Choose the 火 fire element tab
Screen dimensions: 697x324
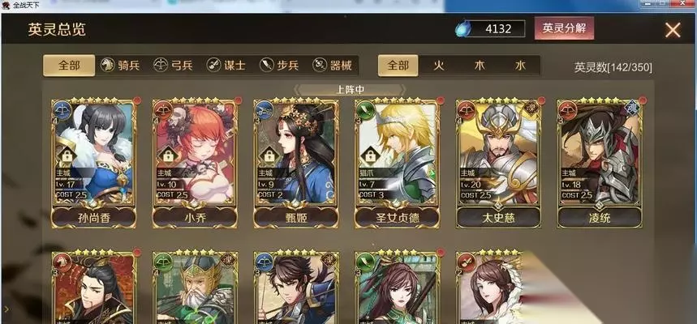pyautogui.click(x=439, y=66)
